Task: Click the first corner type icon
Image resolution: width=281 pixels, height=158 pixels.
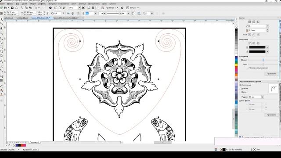Action: click(249, 35)
